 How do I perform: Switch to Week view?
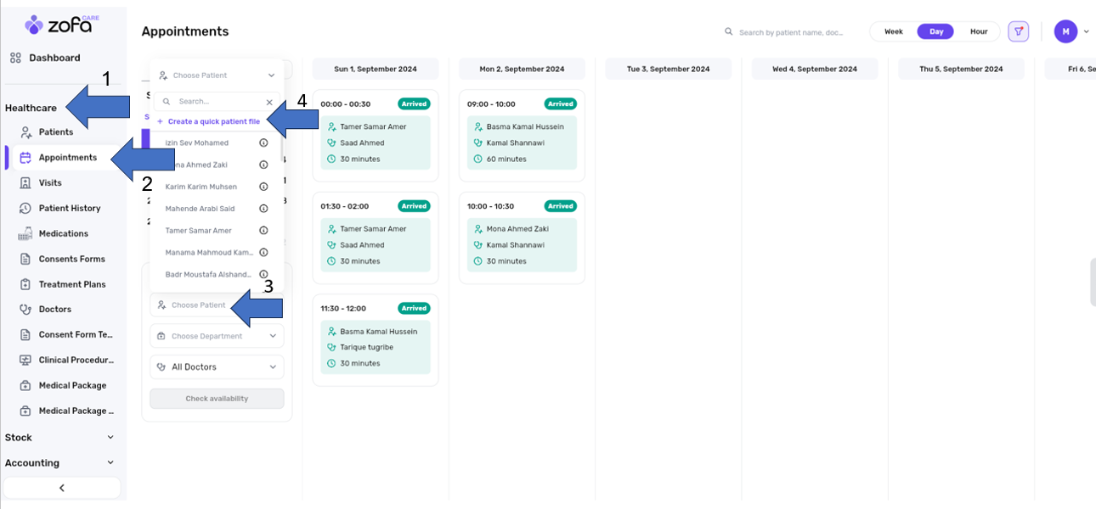coord(893,31)
